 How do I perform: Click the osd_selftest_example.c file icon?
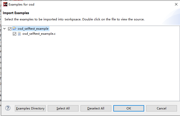click(x=19, y=34)
